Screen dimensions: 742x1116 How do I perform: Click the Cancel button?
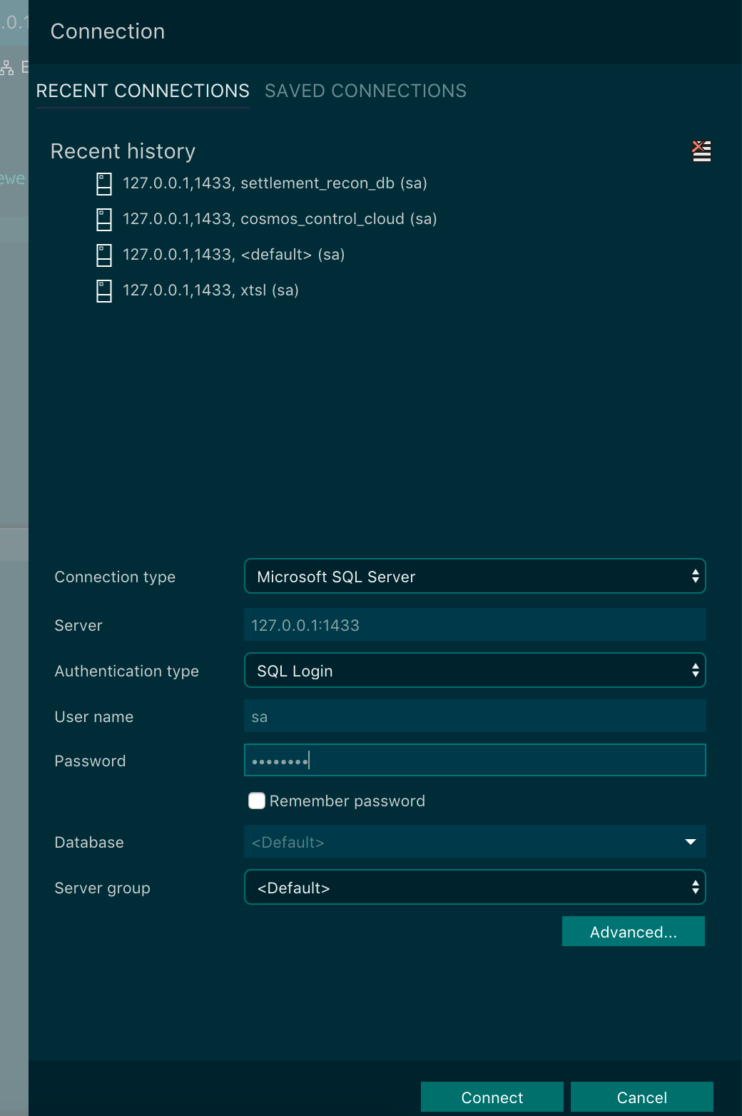pyautogui.click(x=641, y=1097)
